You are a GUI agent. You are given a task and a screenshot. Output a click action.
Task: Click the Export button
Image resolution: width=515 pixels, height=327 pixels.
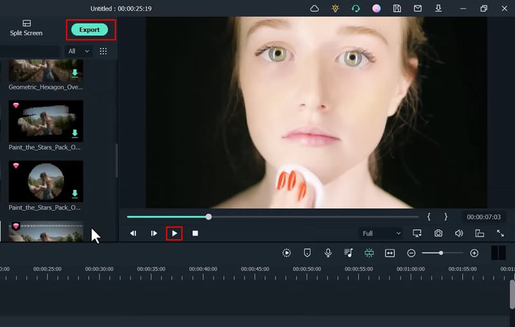coord(89,30)
